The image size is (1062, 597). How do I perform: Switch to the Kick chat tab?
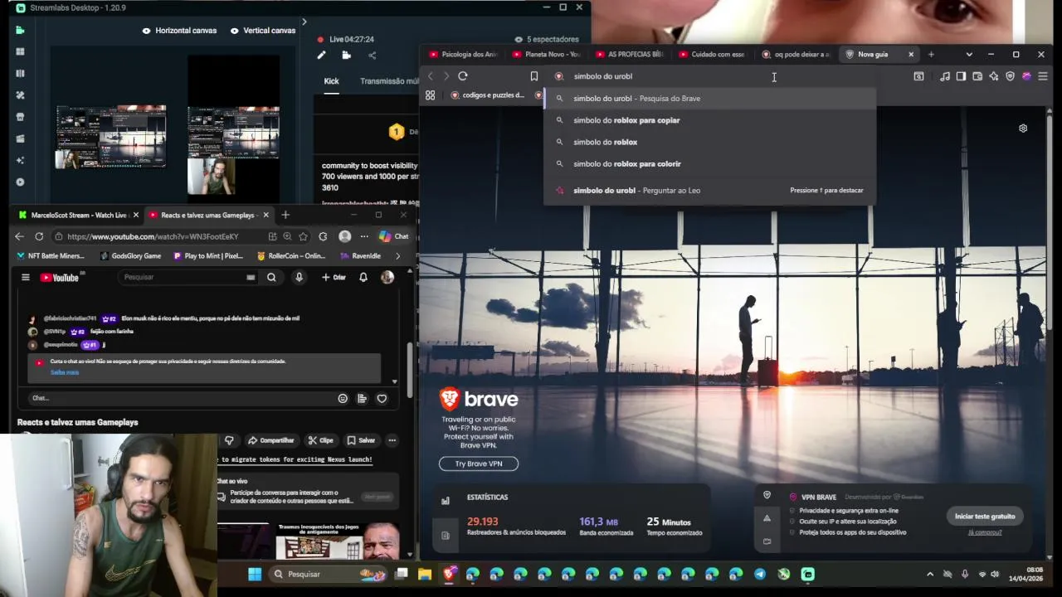tap(331, 81)
